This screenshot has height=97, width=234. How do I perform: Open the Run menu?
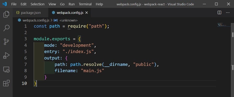pyautogui.click(x=72, y=4)
